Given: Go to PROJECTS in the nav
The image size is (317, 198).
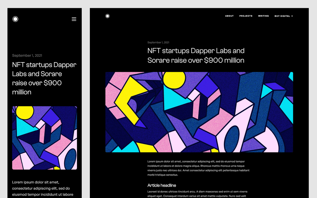Looking at the screenshot, I should 246,16.
